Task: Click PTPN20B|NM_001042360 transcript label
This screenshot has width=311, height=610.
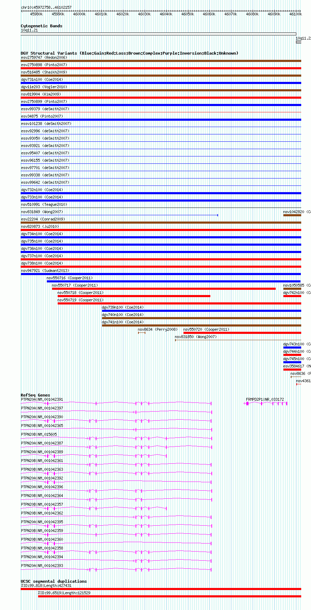Action: pos(42,539)
